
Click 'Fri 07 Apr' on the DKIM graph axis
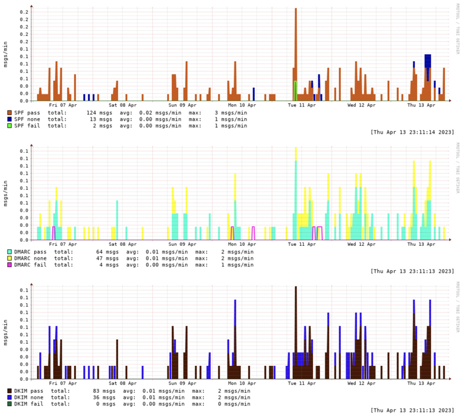coord(63,383)
